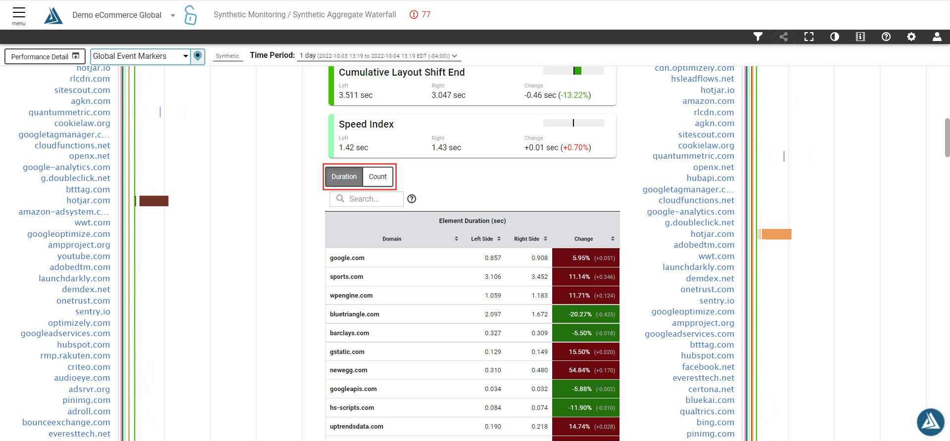Click the filter funnel icon
The width and height of the screenshot is (950, 441).
click(x=758, y=37)
